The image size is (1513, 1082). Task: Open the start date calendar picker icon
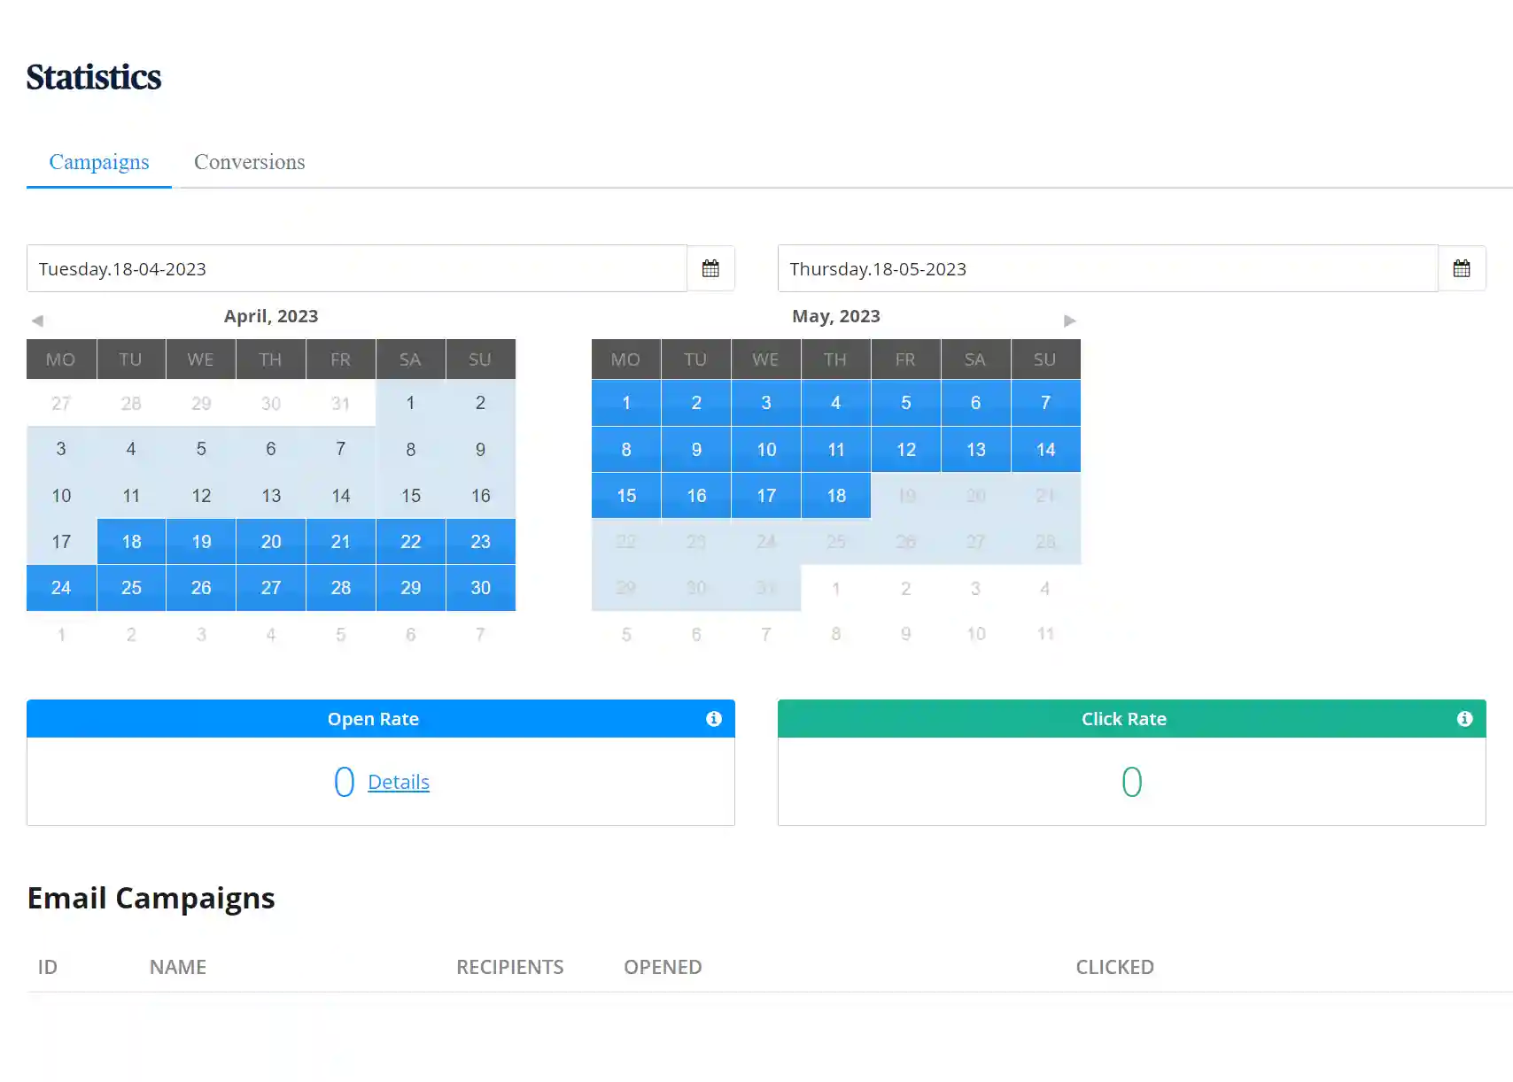(710, 268)
